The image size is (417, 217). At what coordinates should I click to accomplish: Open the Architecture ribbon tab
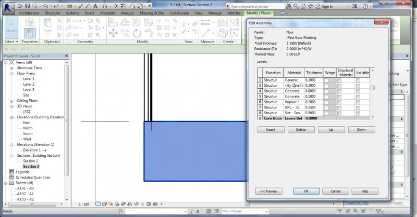pos(29,13)
